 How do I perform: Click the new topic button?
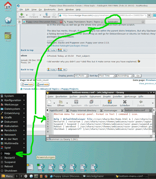click(27, 84)
